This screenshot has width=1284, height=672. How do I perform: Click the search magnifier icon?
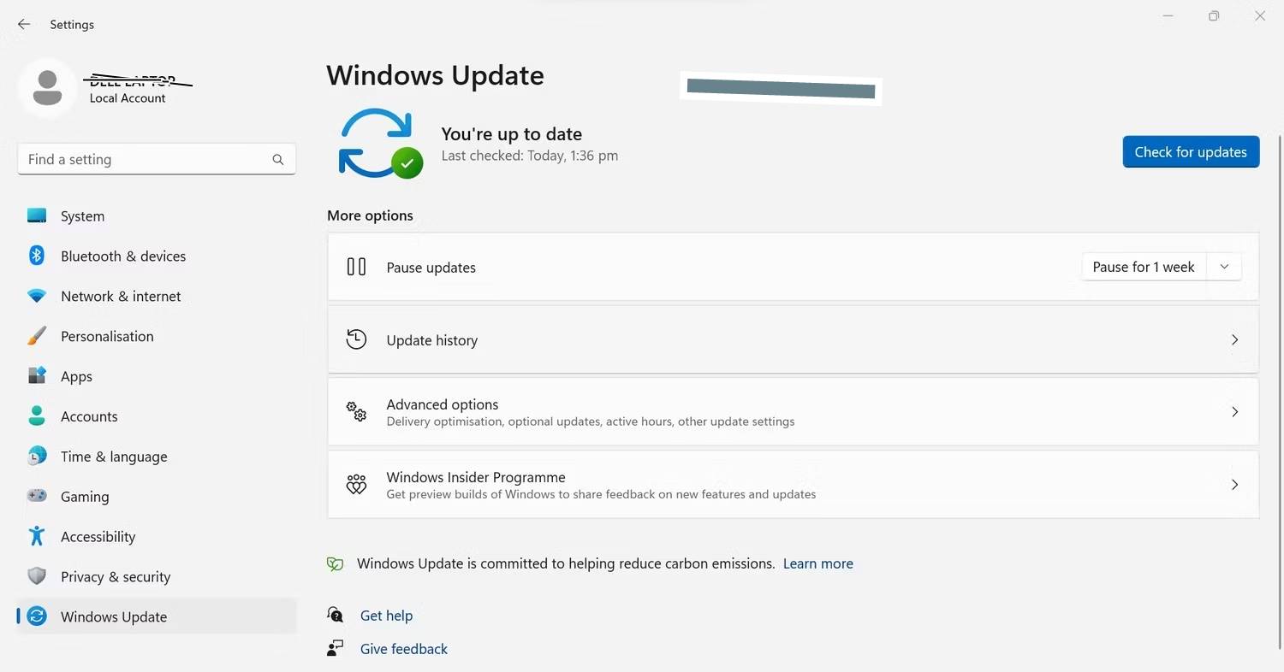click(x=277, y=160)
